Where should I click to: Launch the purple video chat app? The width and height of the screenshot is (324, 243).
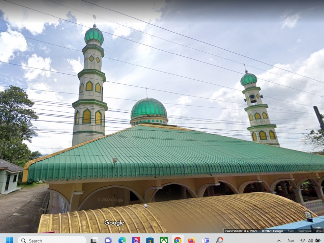click(108, 240)
